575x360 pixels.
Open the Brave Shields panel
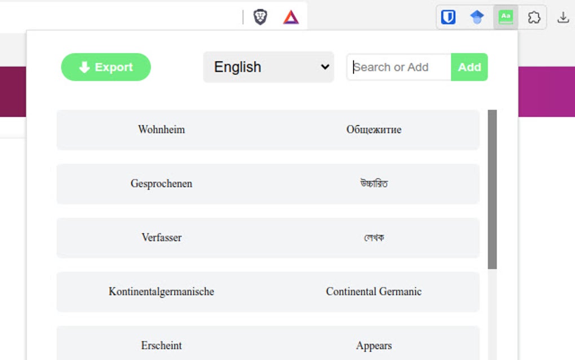click(x=260, y=17)
